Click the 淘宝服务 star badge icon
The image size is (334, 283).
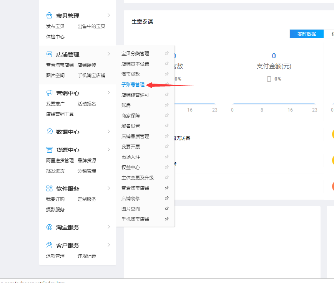pyautogui.click(x=49, y=227)
